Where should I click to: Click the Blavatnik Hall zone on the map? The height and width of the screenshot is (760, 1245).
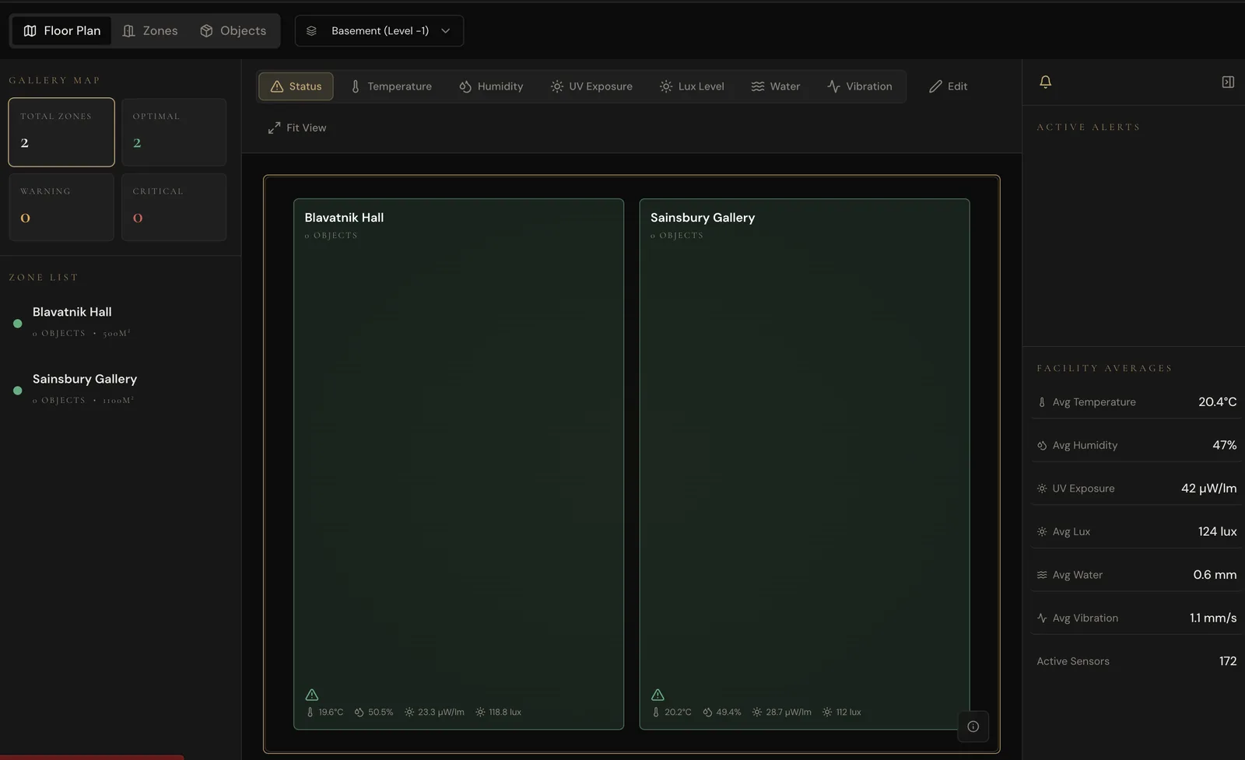458,464
